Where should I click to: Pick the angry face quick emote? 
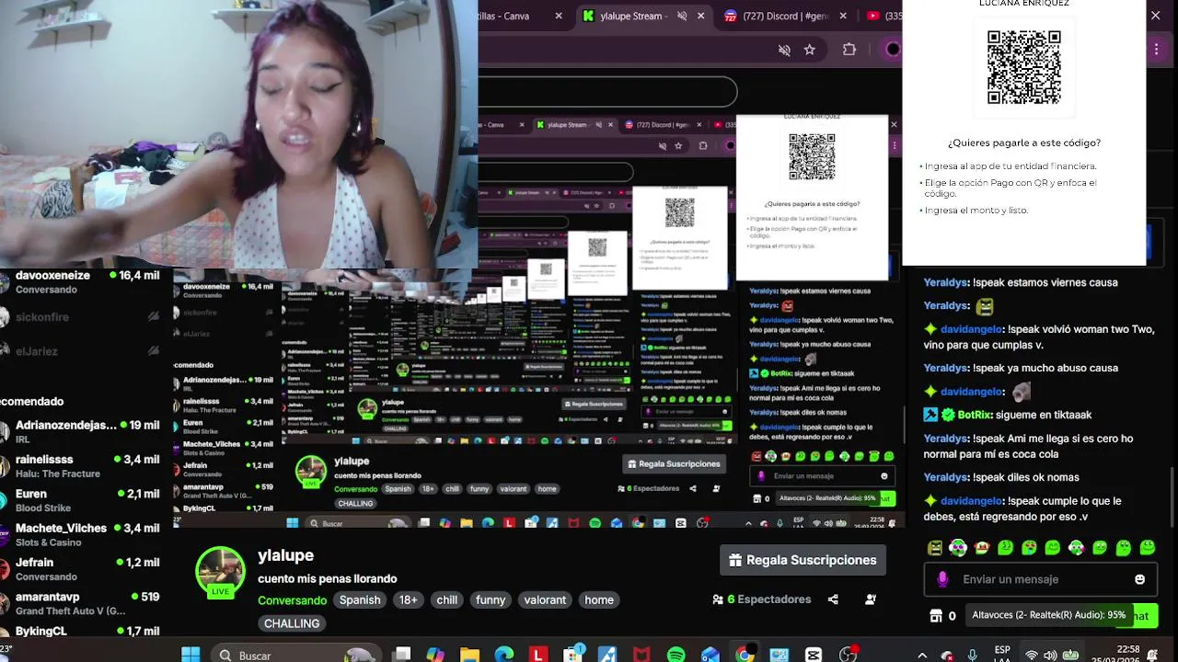point(934,548)
